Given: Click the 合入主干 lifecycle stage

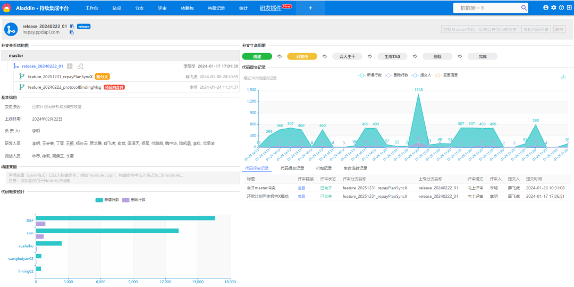Looking at the screenshot, I should tap(347, 56).
